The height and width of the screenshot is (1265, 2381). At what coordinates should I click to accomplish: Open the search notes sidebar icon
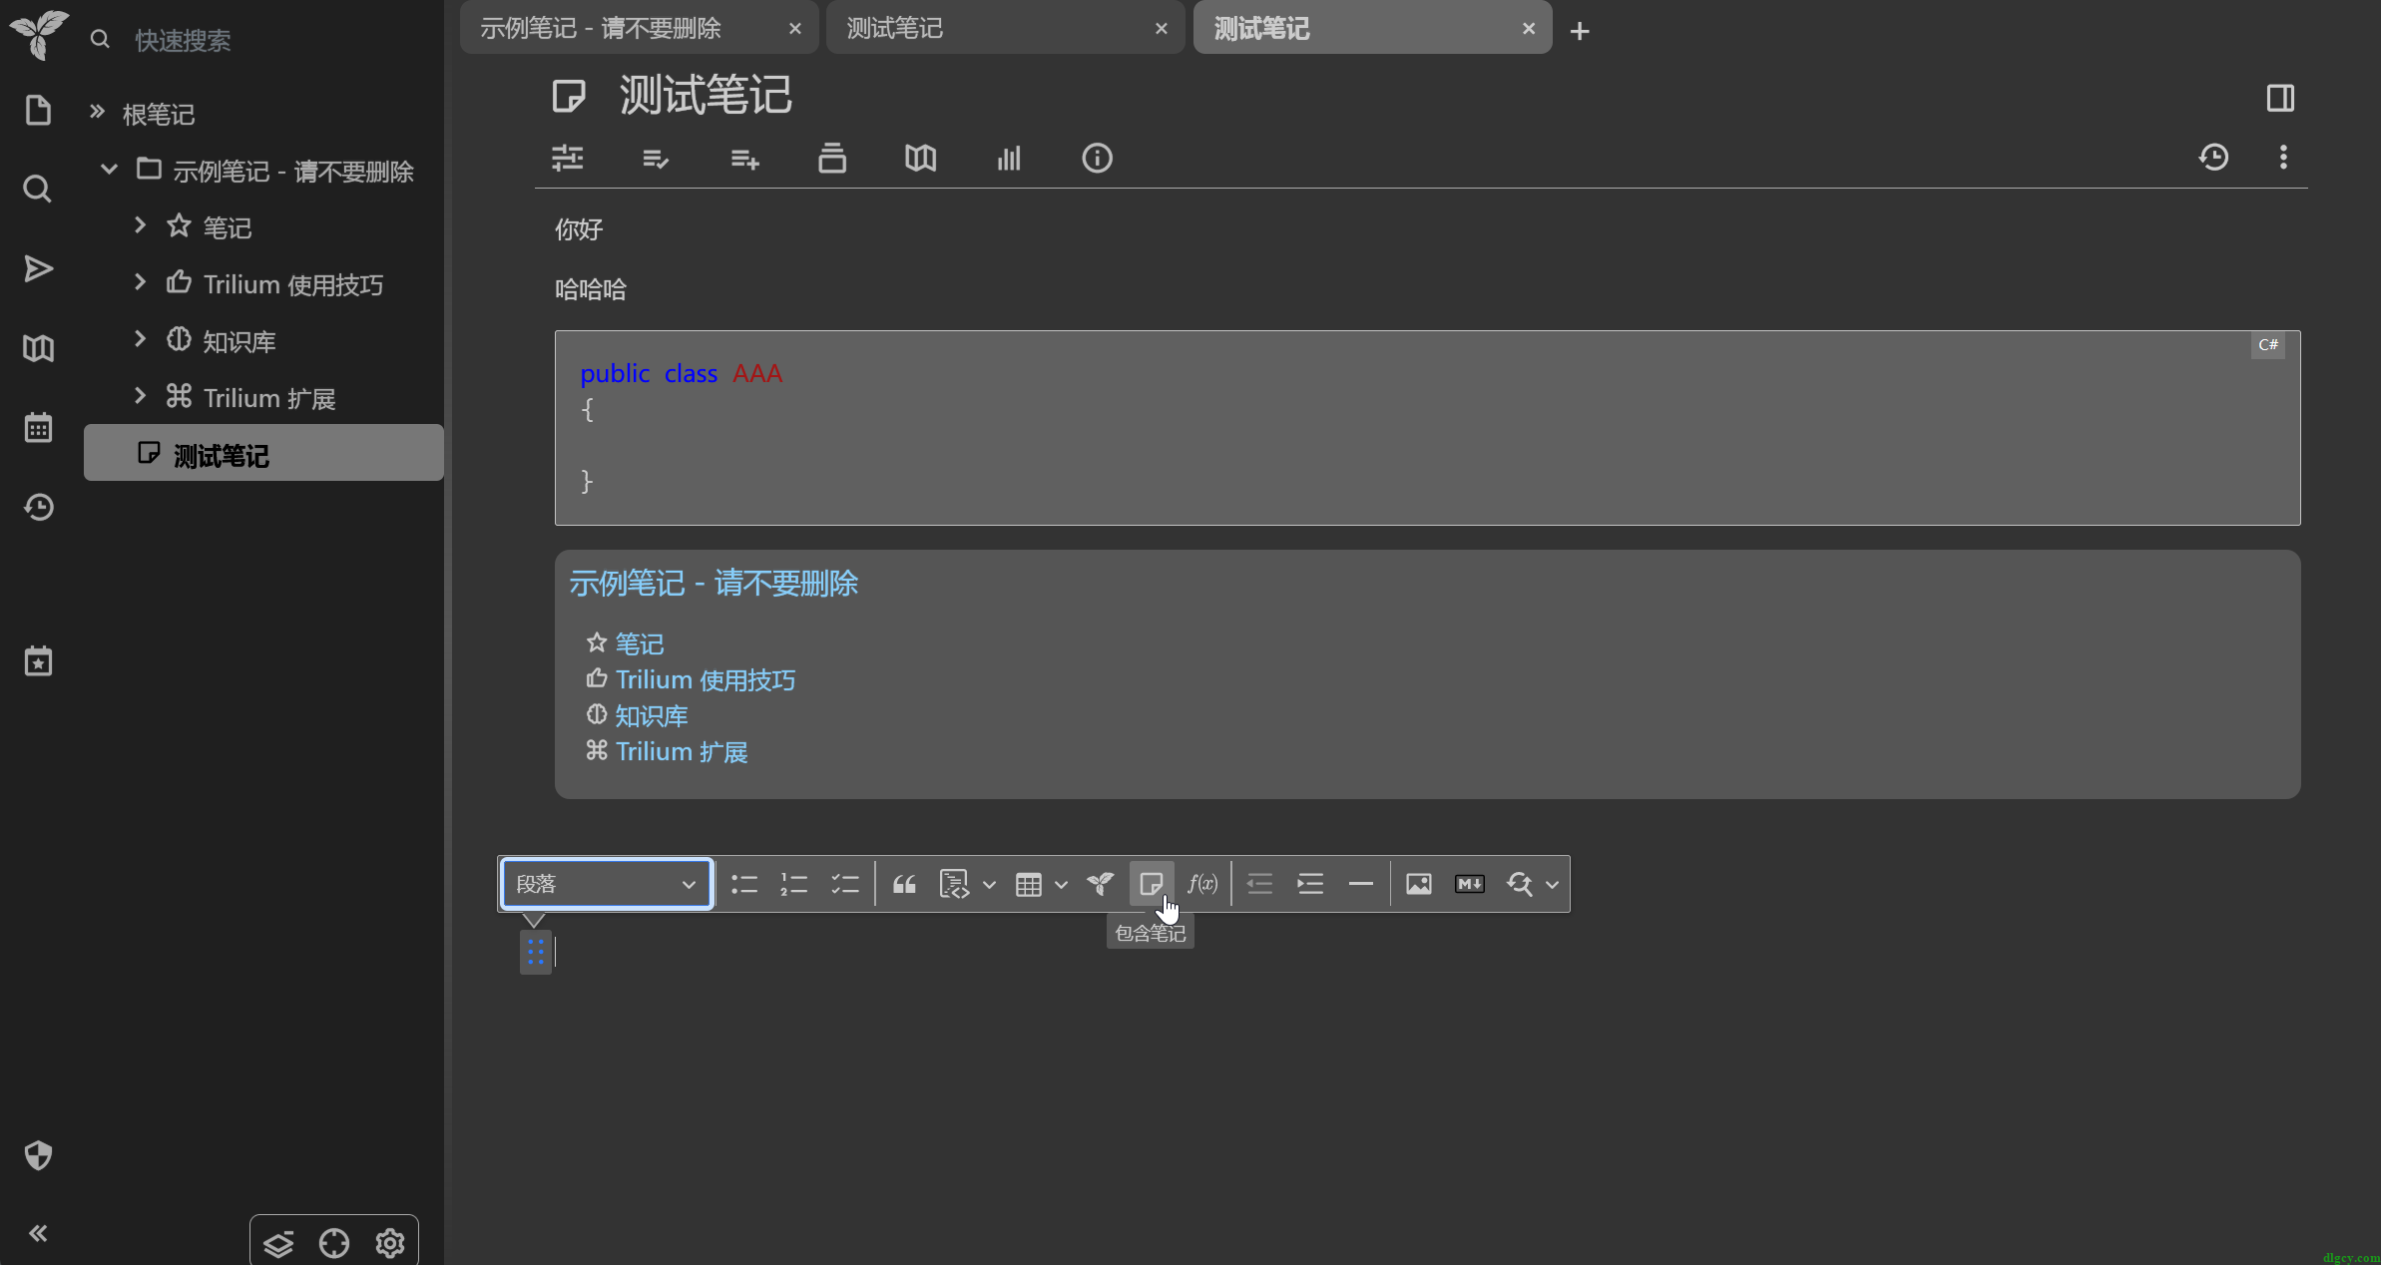click(x=38, y=189)
